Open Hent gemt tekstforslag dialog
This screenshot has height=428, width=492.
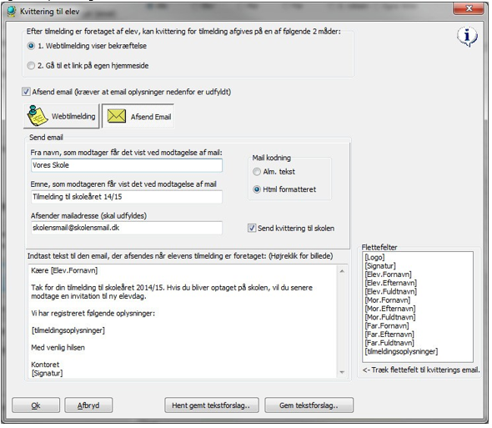tap(212, 405)
